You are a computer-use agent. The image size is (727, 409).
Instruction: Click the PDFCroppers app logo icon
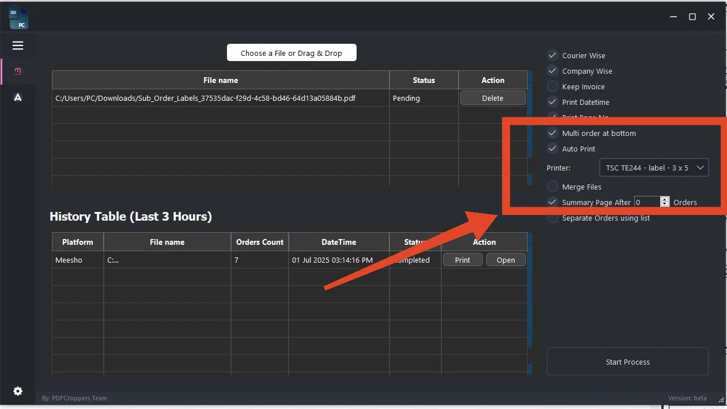[x=18, y=17]
